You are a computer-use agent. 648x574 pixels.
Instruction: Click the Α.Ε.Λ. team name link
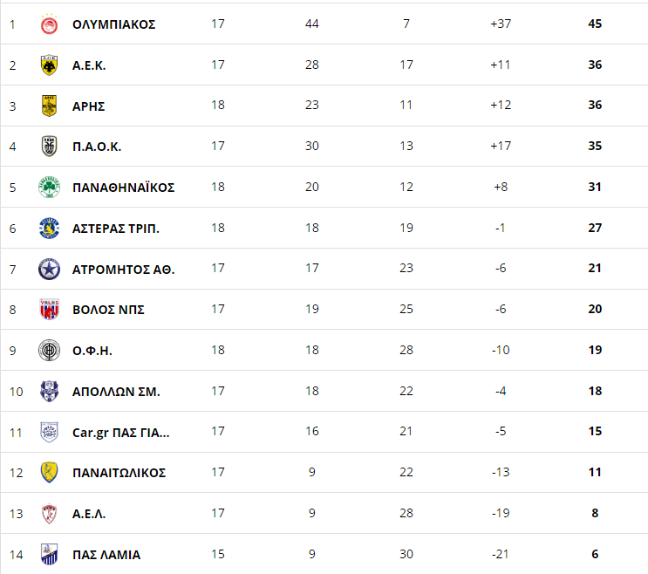tap(89, 514)
